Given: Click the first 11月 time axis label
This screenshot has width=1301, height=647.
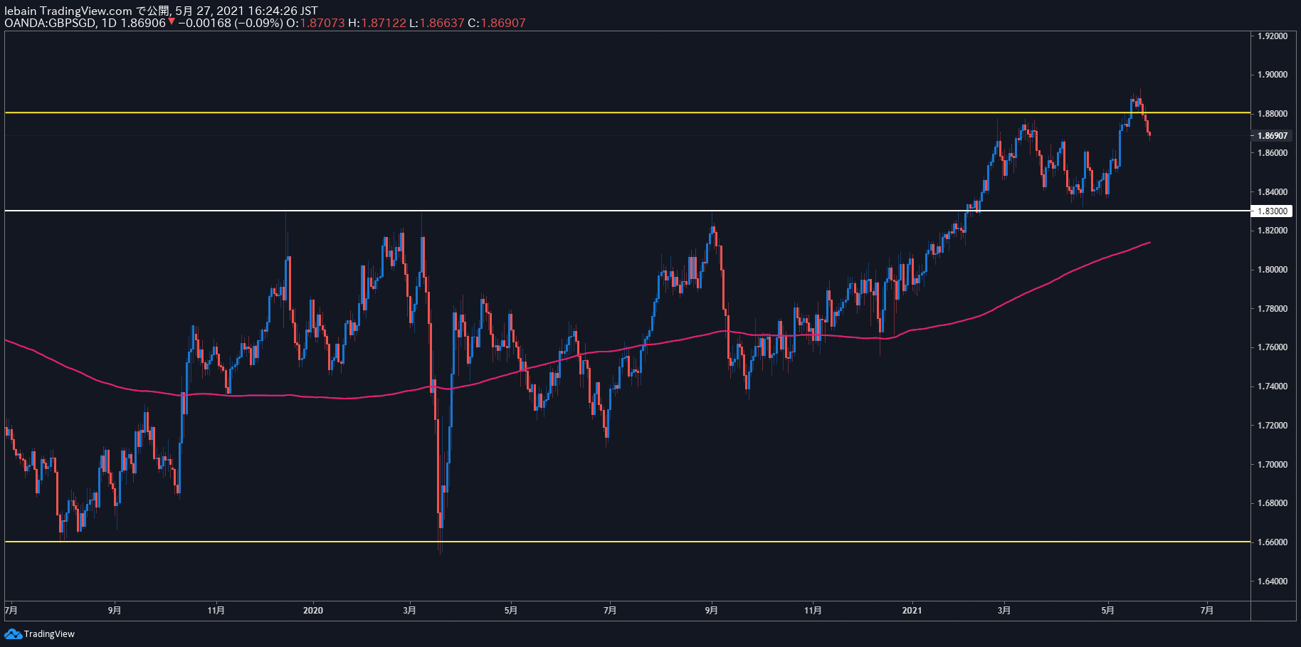Looking at the screenshot, I should (216, 610).
